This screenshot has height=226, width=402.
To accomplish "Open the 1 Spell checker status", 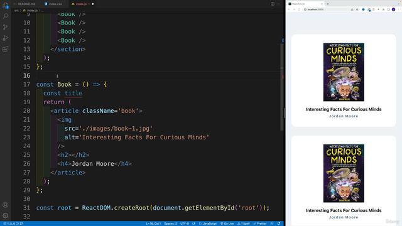I will click(x=244, y=223).
